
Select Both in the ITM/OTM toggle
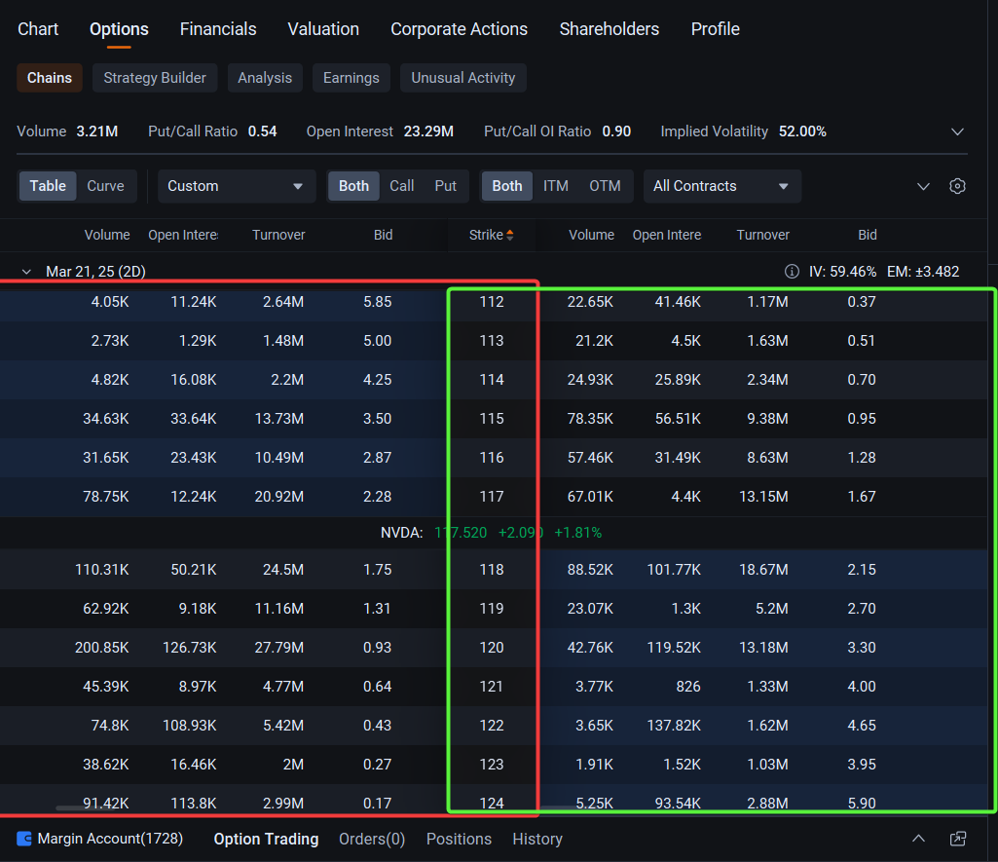(x=507, y=186)
